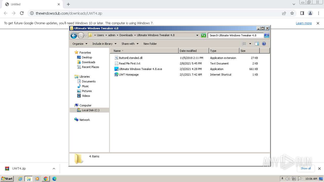Sort by the Name column header
This screenshot has height=182, width=324.
pyautogui.click(x=144, y=51)
